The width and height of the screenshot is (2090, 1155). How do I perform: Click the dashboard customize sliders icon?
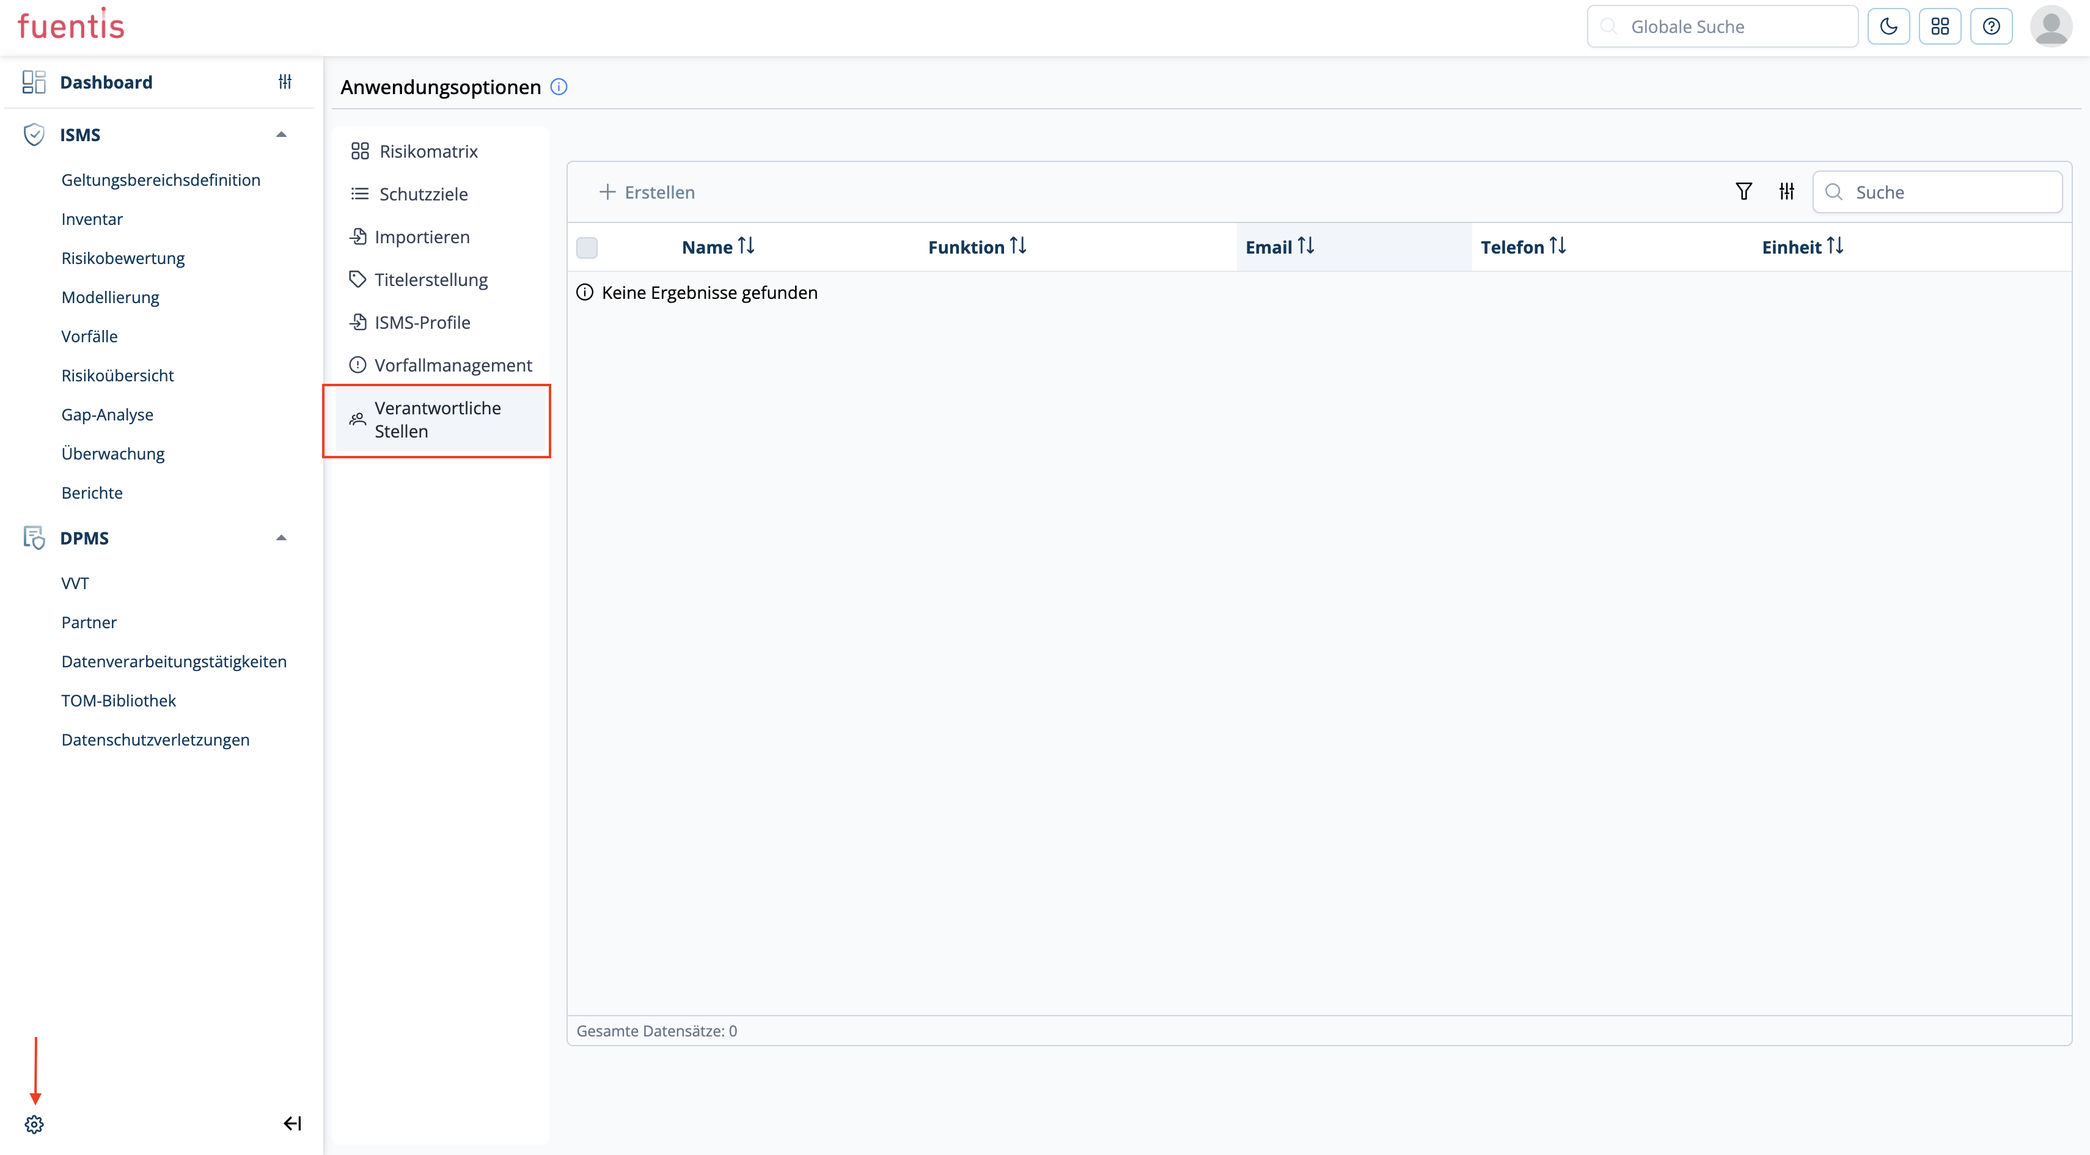tap(285, 81)
